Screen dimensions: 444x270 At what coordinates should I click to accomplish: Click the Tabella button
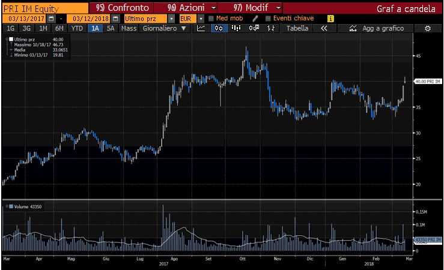click(x=297, y=28)
